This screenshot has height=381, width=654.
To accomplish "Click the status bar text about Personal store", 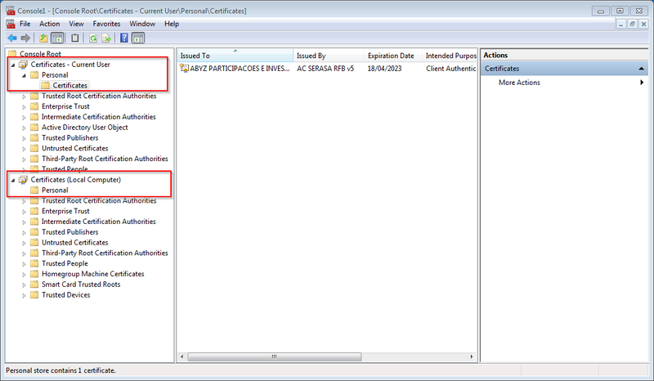I will pyautogui.click(x=60, y=370).
